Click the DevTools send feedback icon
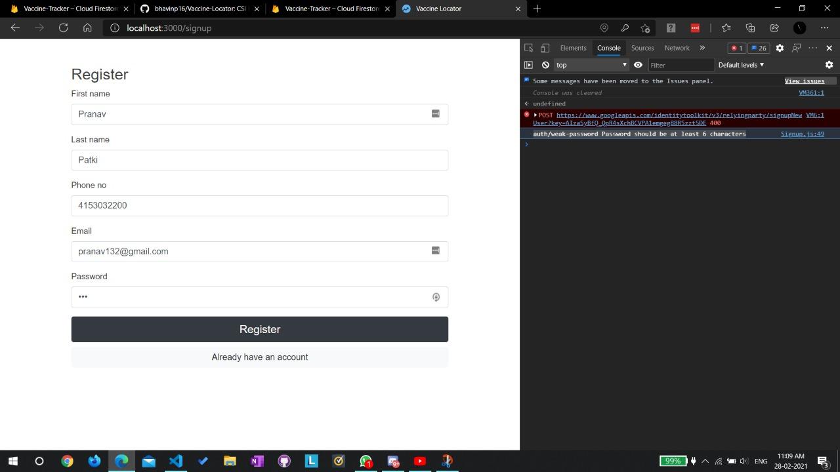The image size is (840, 472). coord(796,48)
